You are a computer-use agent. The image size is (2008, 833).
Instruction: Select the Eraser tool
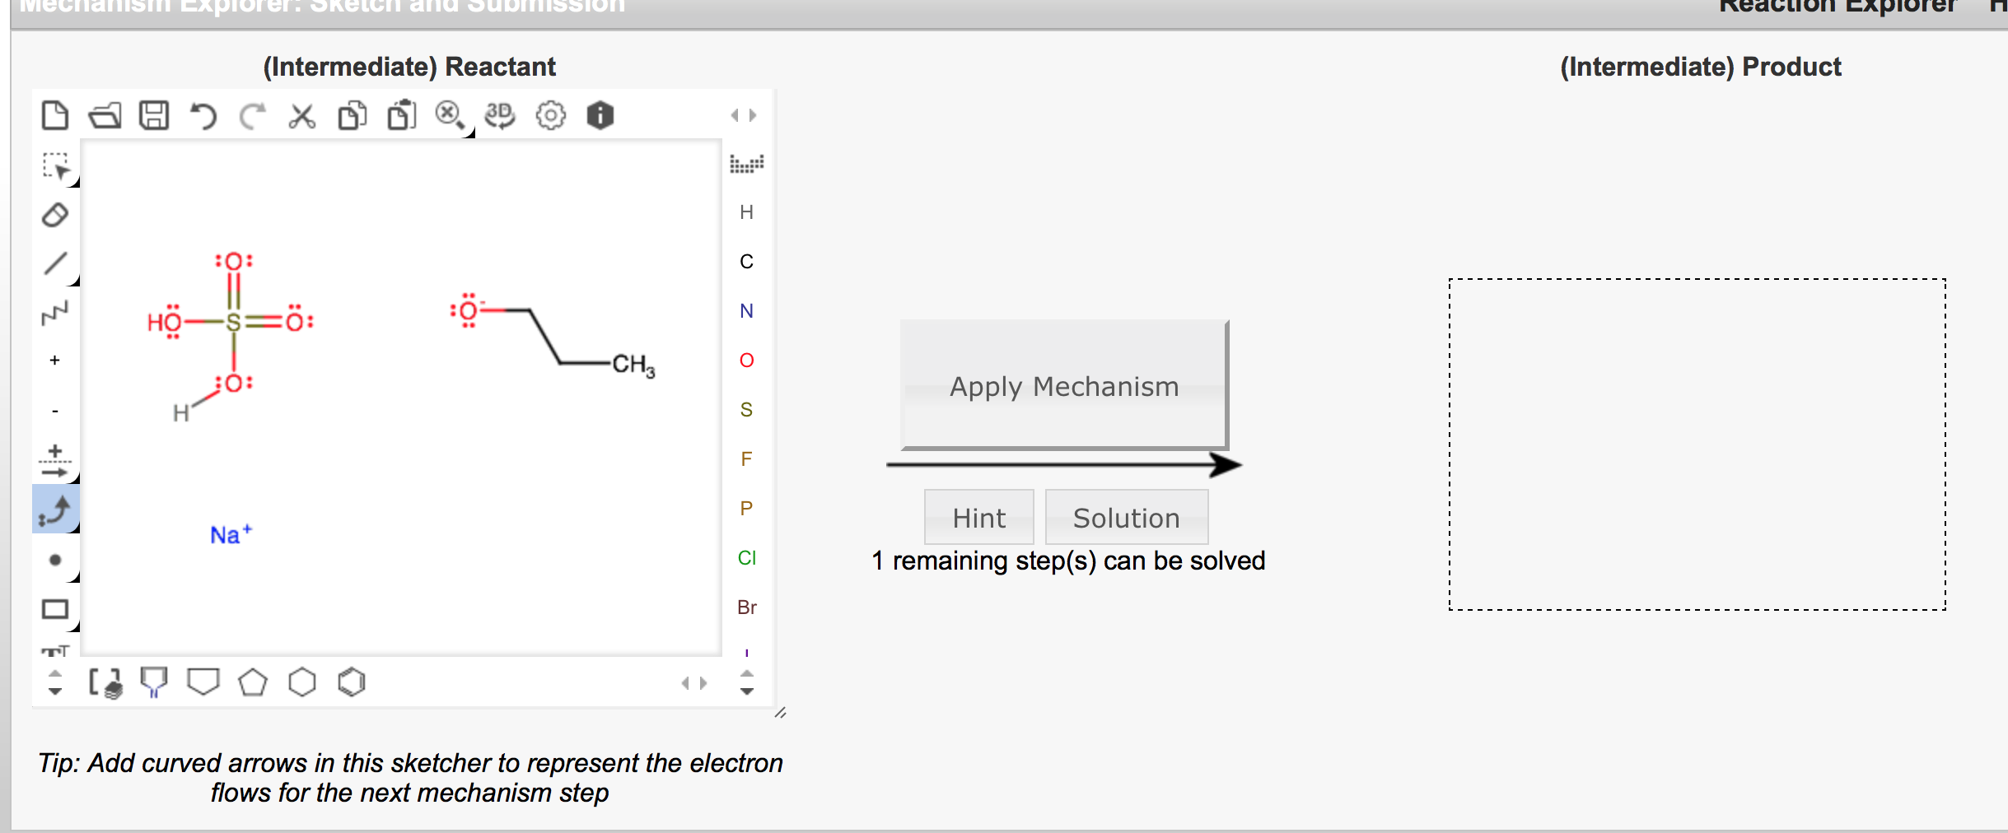[56, 216]
